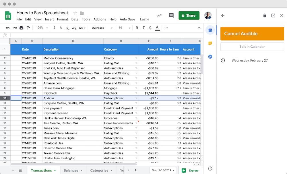Toggle italic formatting
Image resolution: width=287 pixels, height=174 pixels.
(143, 28)
